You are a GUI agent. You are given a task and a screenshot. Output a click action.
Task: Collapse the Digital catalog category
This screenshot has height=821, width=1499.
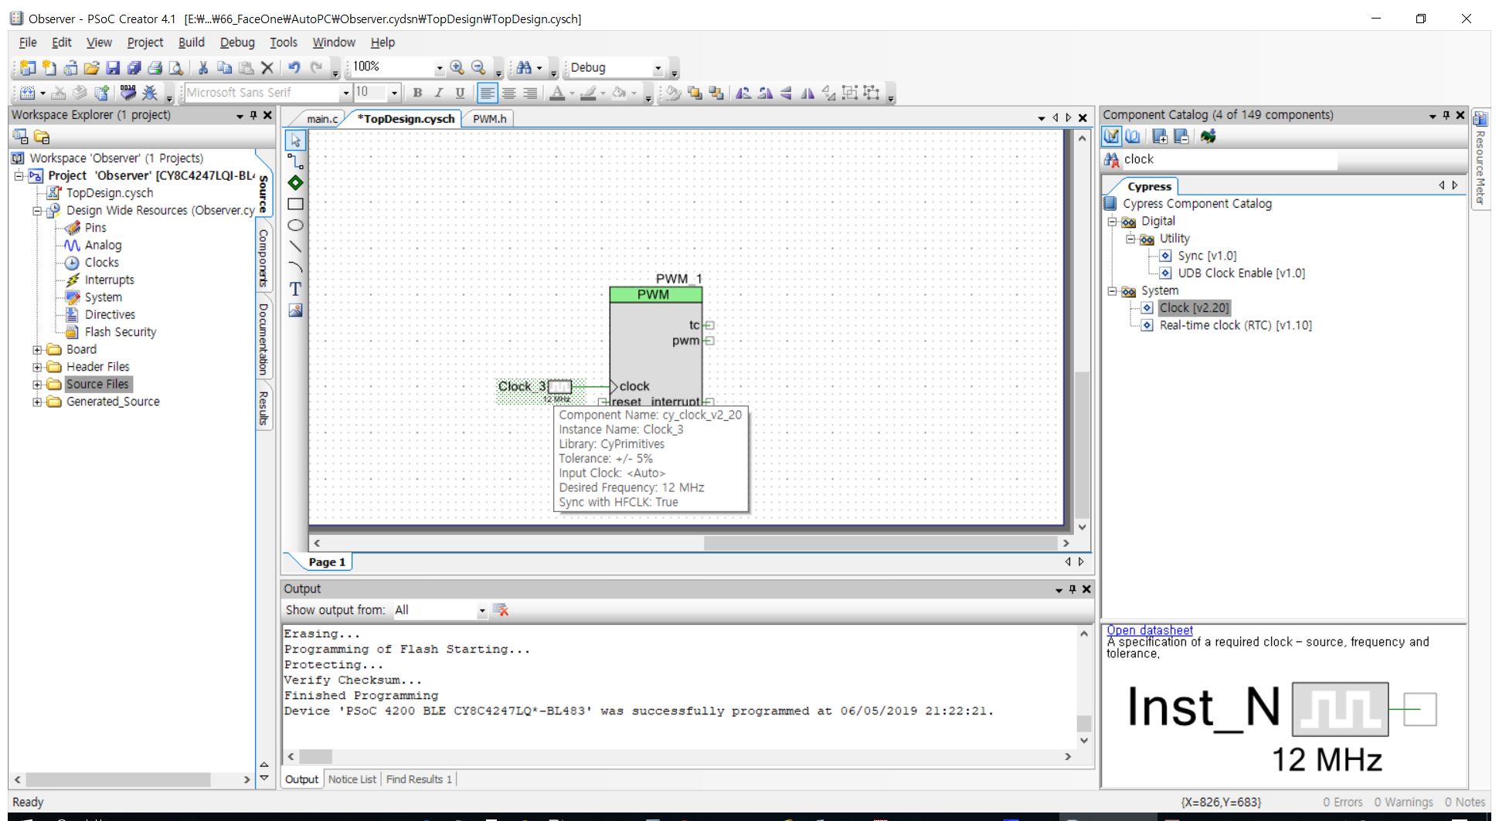[x=1113, y=222]
